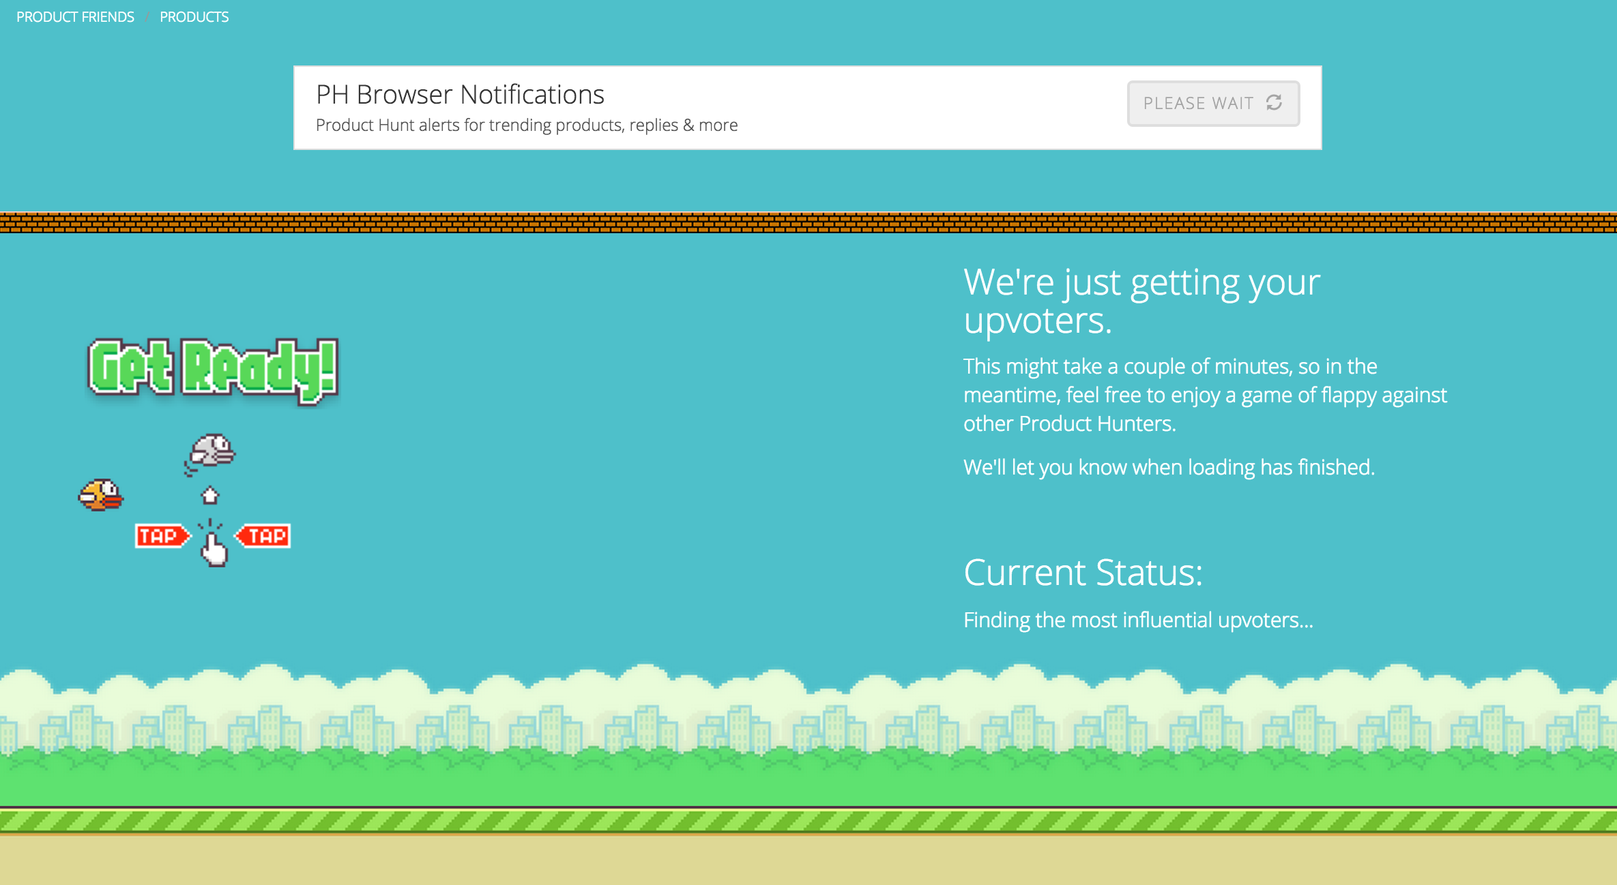
Task: Click the small white up arrow
Action: (210, 495)
